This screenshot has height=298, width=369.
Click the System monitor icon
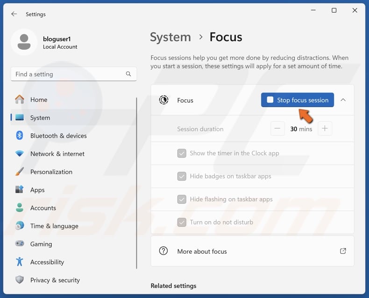(x=20, y=118)
